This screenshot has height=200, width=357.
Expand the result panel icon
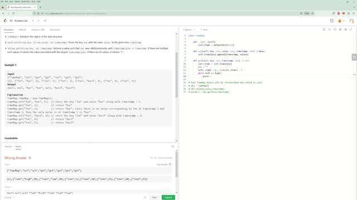coord(173,147)
